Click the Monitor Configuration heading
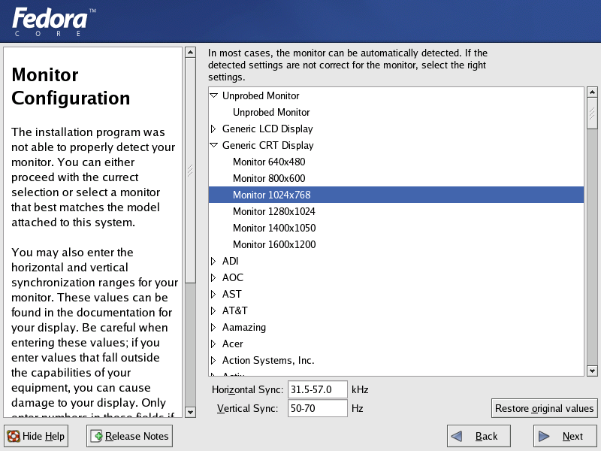This screenshot has height=451, width=601. 71,86
